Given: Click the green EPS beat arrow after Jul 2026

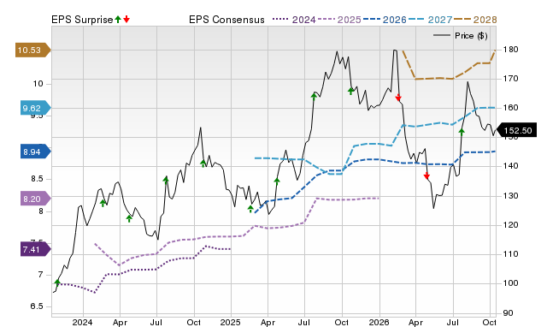Looking at the screenshot, I should pos(462,132).
